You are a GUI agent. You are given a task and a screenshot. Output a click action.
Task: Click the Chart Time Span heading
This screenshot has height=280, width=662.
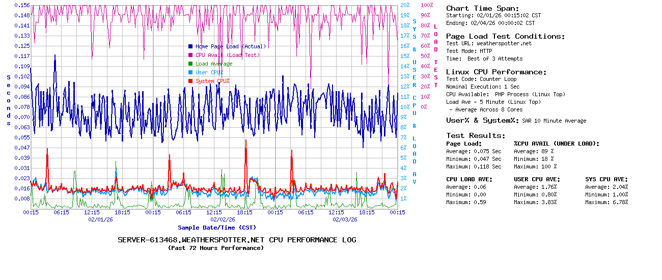(482, 8)
